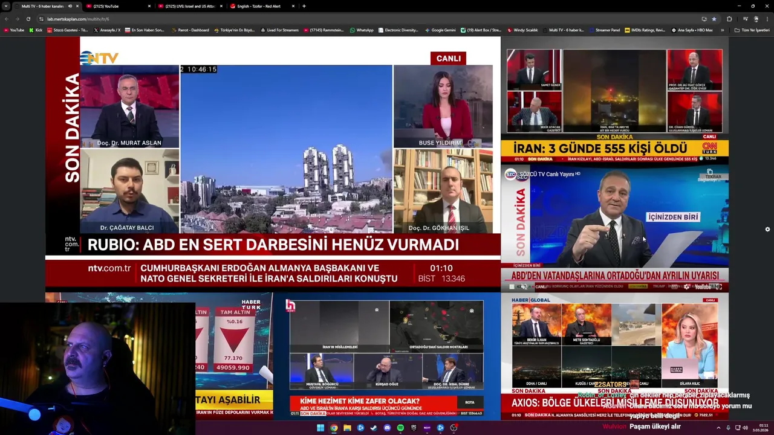The width and height of the screenshot is (774, 435).
Task: Open a new browser tab with the plus button
Action: pos(304,6)
